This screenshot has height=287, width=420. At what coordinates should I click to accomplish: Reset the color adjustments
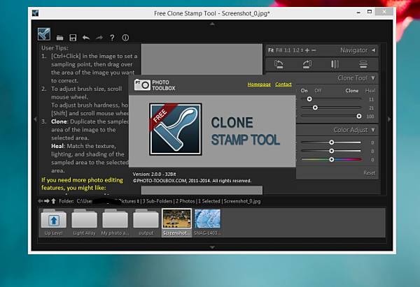pos(369,173)
